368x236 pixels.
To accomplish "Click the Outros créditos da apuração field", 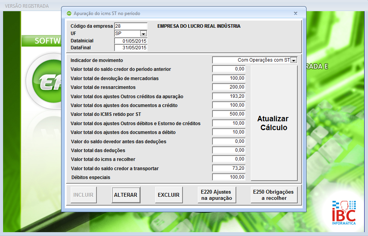I will [x=229, y=96].
